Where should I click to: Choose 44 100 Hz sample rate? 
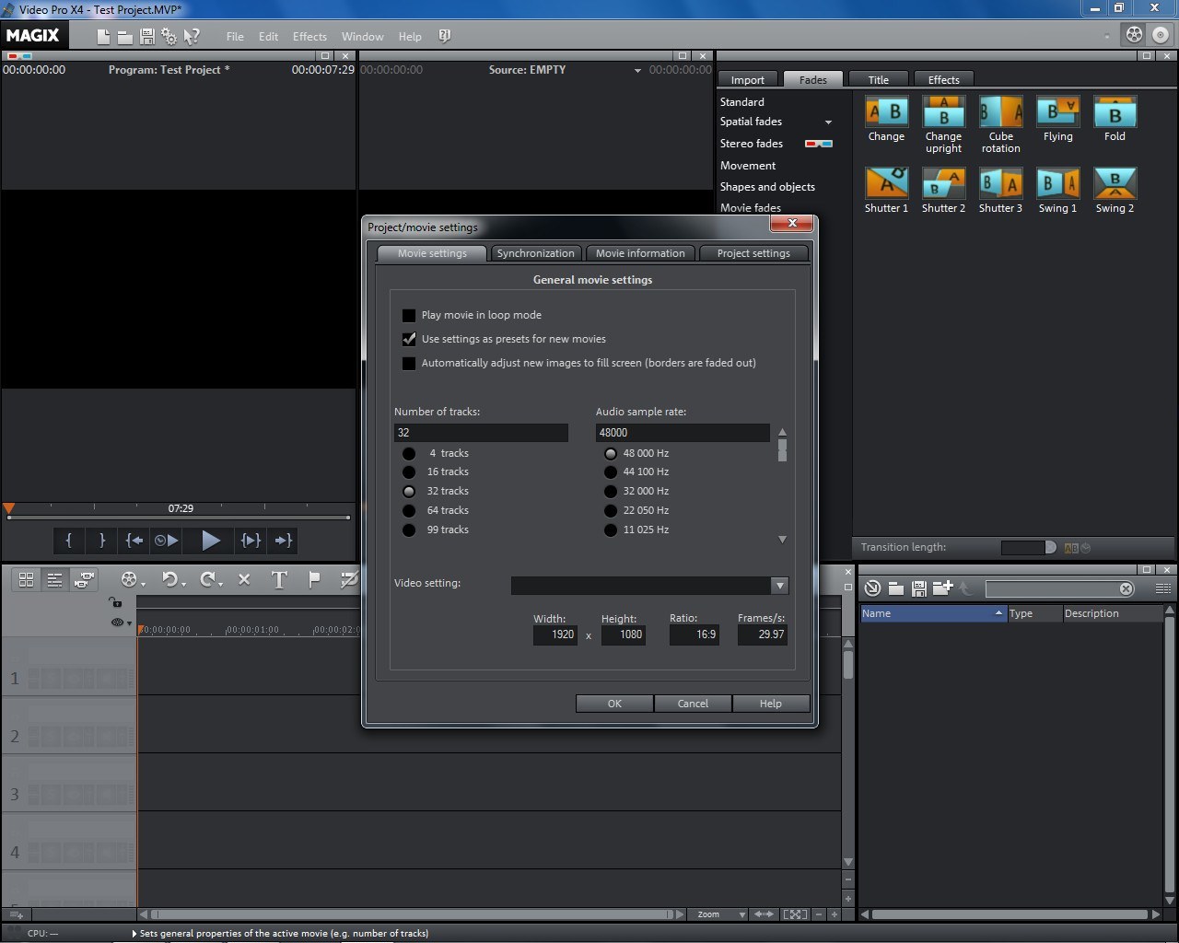point(611,471)
